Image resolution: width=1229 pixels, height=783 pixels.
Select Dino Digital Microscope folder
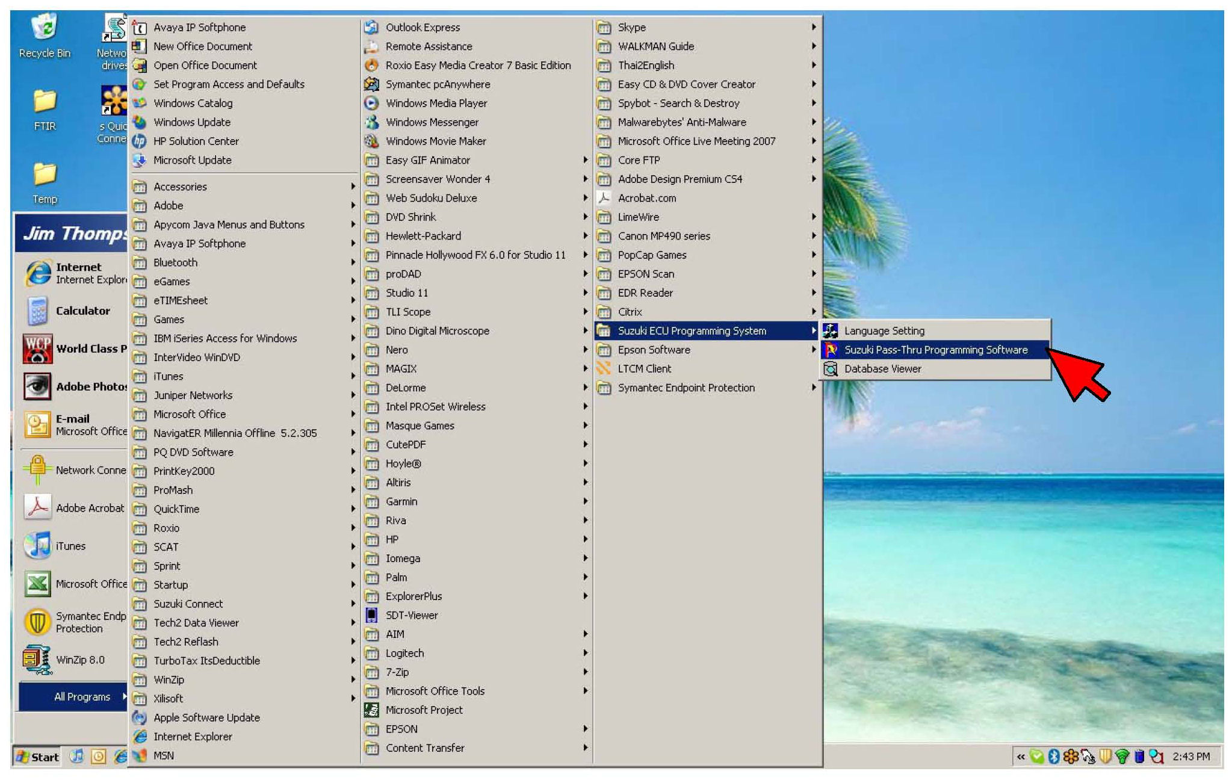pyautogui.click(x=477, y=330)
